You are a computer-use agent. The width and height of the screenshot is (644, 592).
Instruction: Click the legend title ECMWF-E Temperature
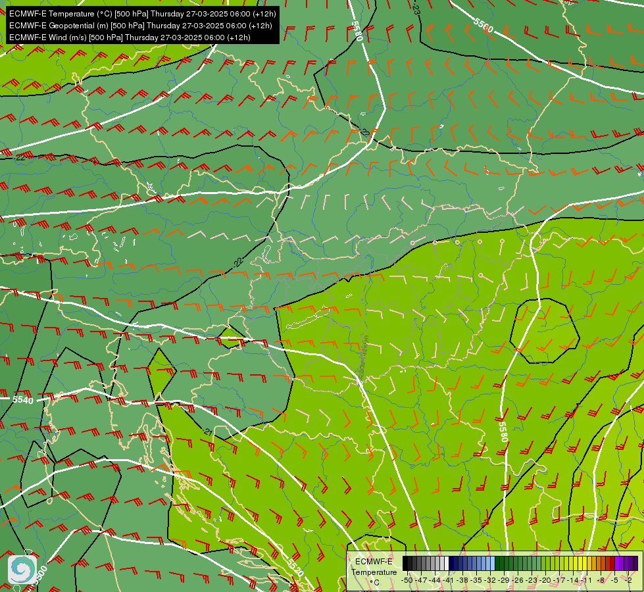[374, 566]
